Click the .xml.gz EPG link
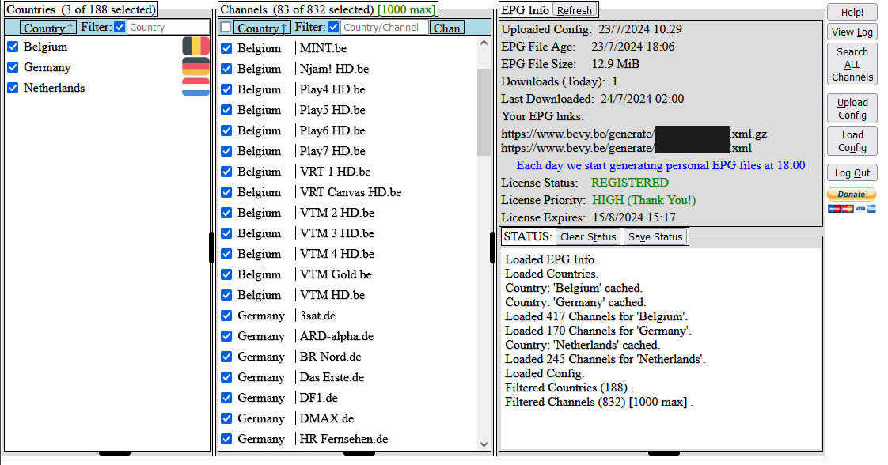888x465 pixels. tap(634, 134)
